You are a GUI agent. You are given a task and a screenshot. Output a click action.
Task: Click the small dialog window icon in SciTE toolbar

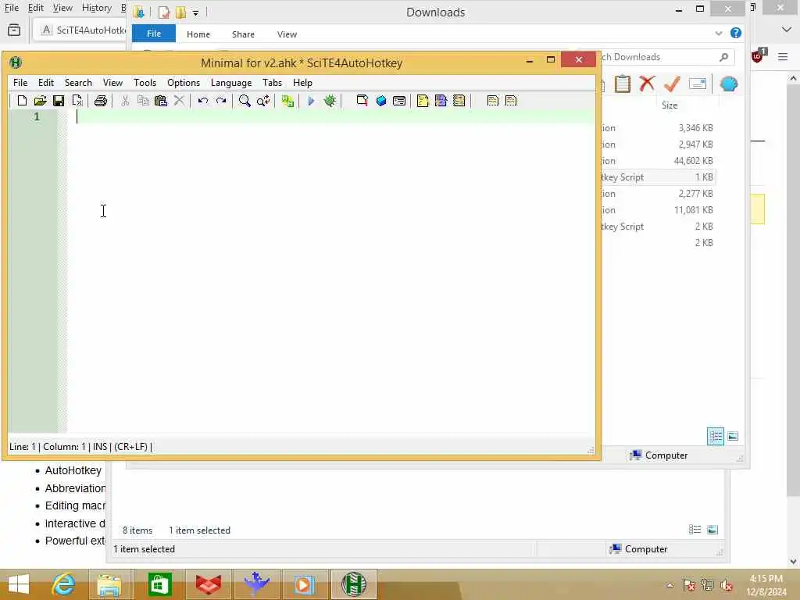coord(399,101)
